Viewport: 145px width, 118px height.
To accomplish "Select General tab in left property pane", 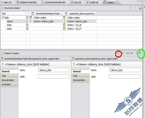I will pyautogui.click(x=9, y=71).
